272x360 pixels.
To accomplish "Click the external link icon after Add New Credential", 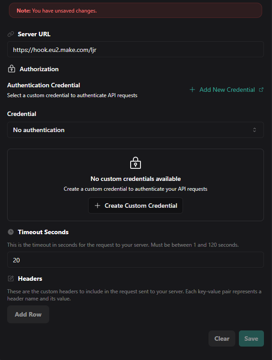I will (261, 90).
